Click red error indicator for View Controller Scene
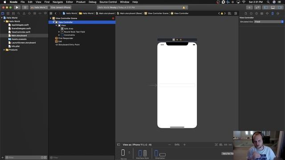Screen dimensions: 285x160 113,18
